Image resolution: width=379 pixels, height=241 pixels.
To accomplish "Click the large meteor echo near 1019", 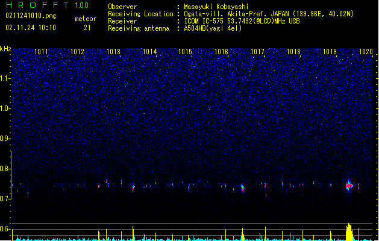I will click(349, 186).
